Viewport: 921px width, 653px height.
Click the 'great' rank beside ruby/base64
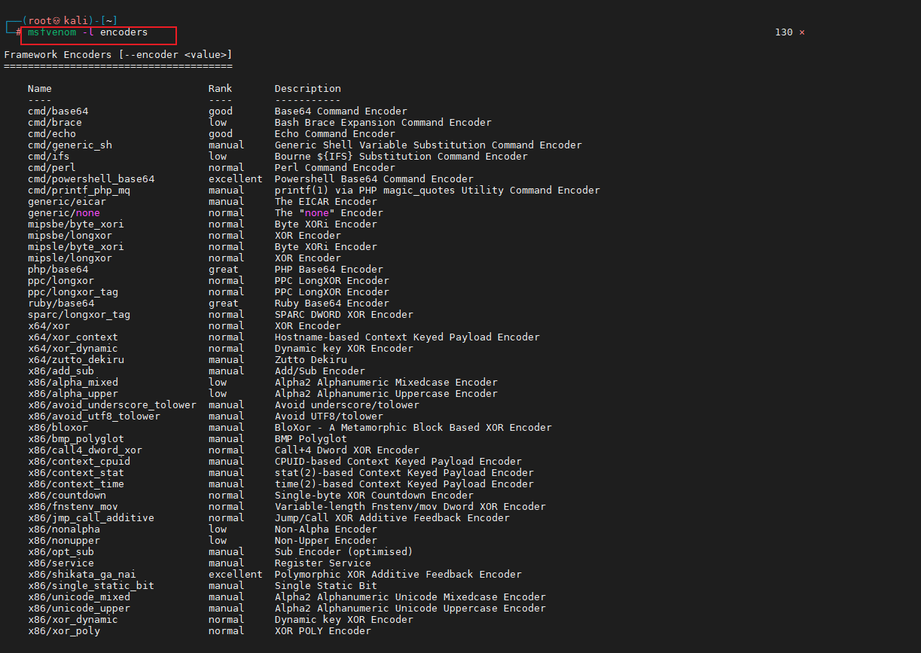coord(224,304)
